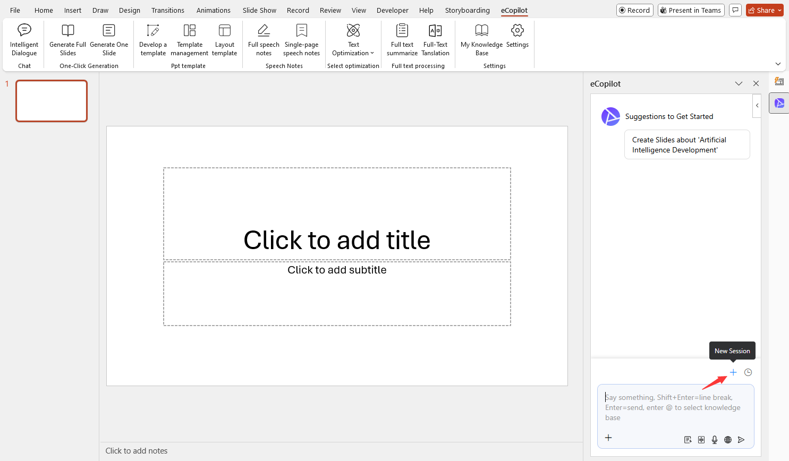Image resolution: width=789 pixels, height=461 pixels.
Task: Click the globe icon in chat box
Action: click(728, 440)
